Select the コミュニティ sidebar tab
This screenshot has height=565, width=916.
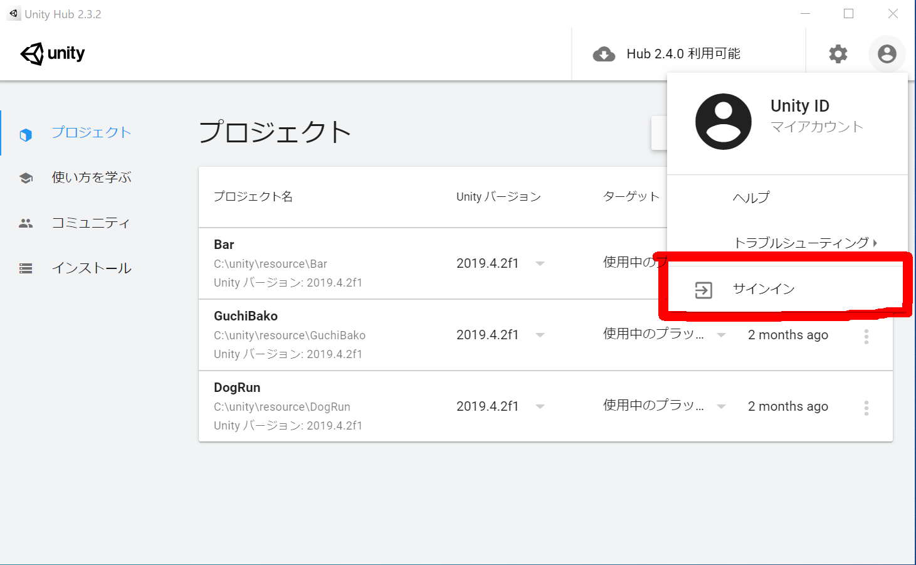(x=91, y=223)
